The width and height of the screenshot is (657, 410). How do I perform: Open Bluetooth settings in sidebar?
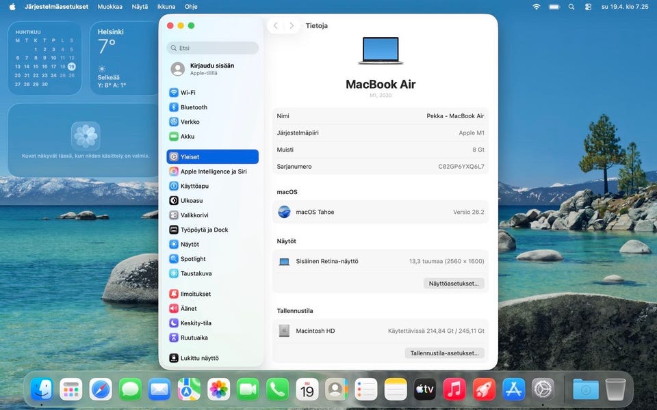(x=212, y=107)
